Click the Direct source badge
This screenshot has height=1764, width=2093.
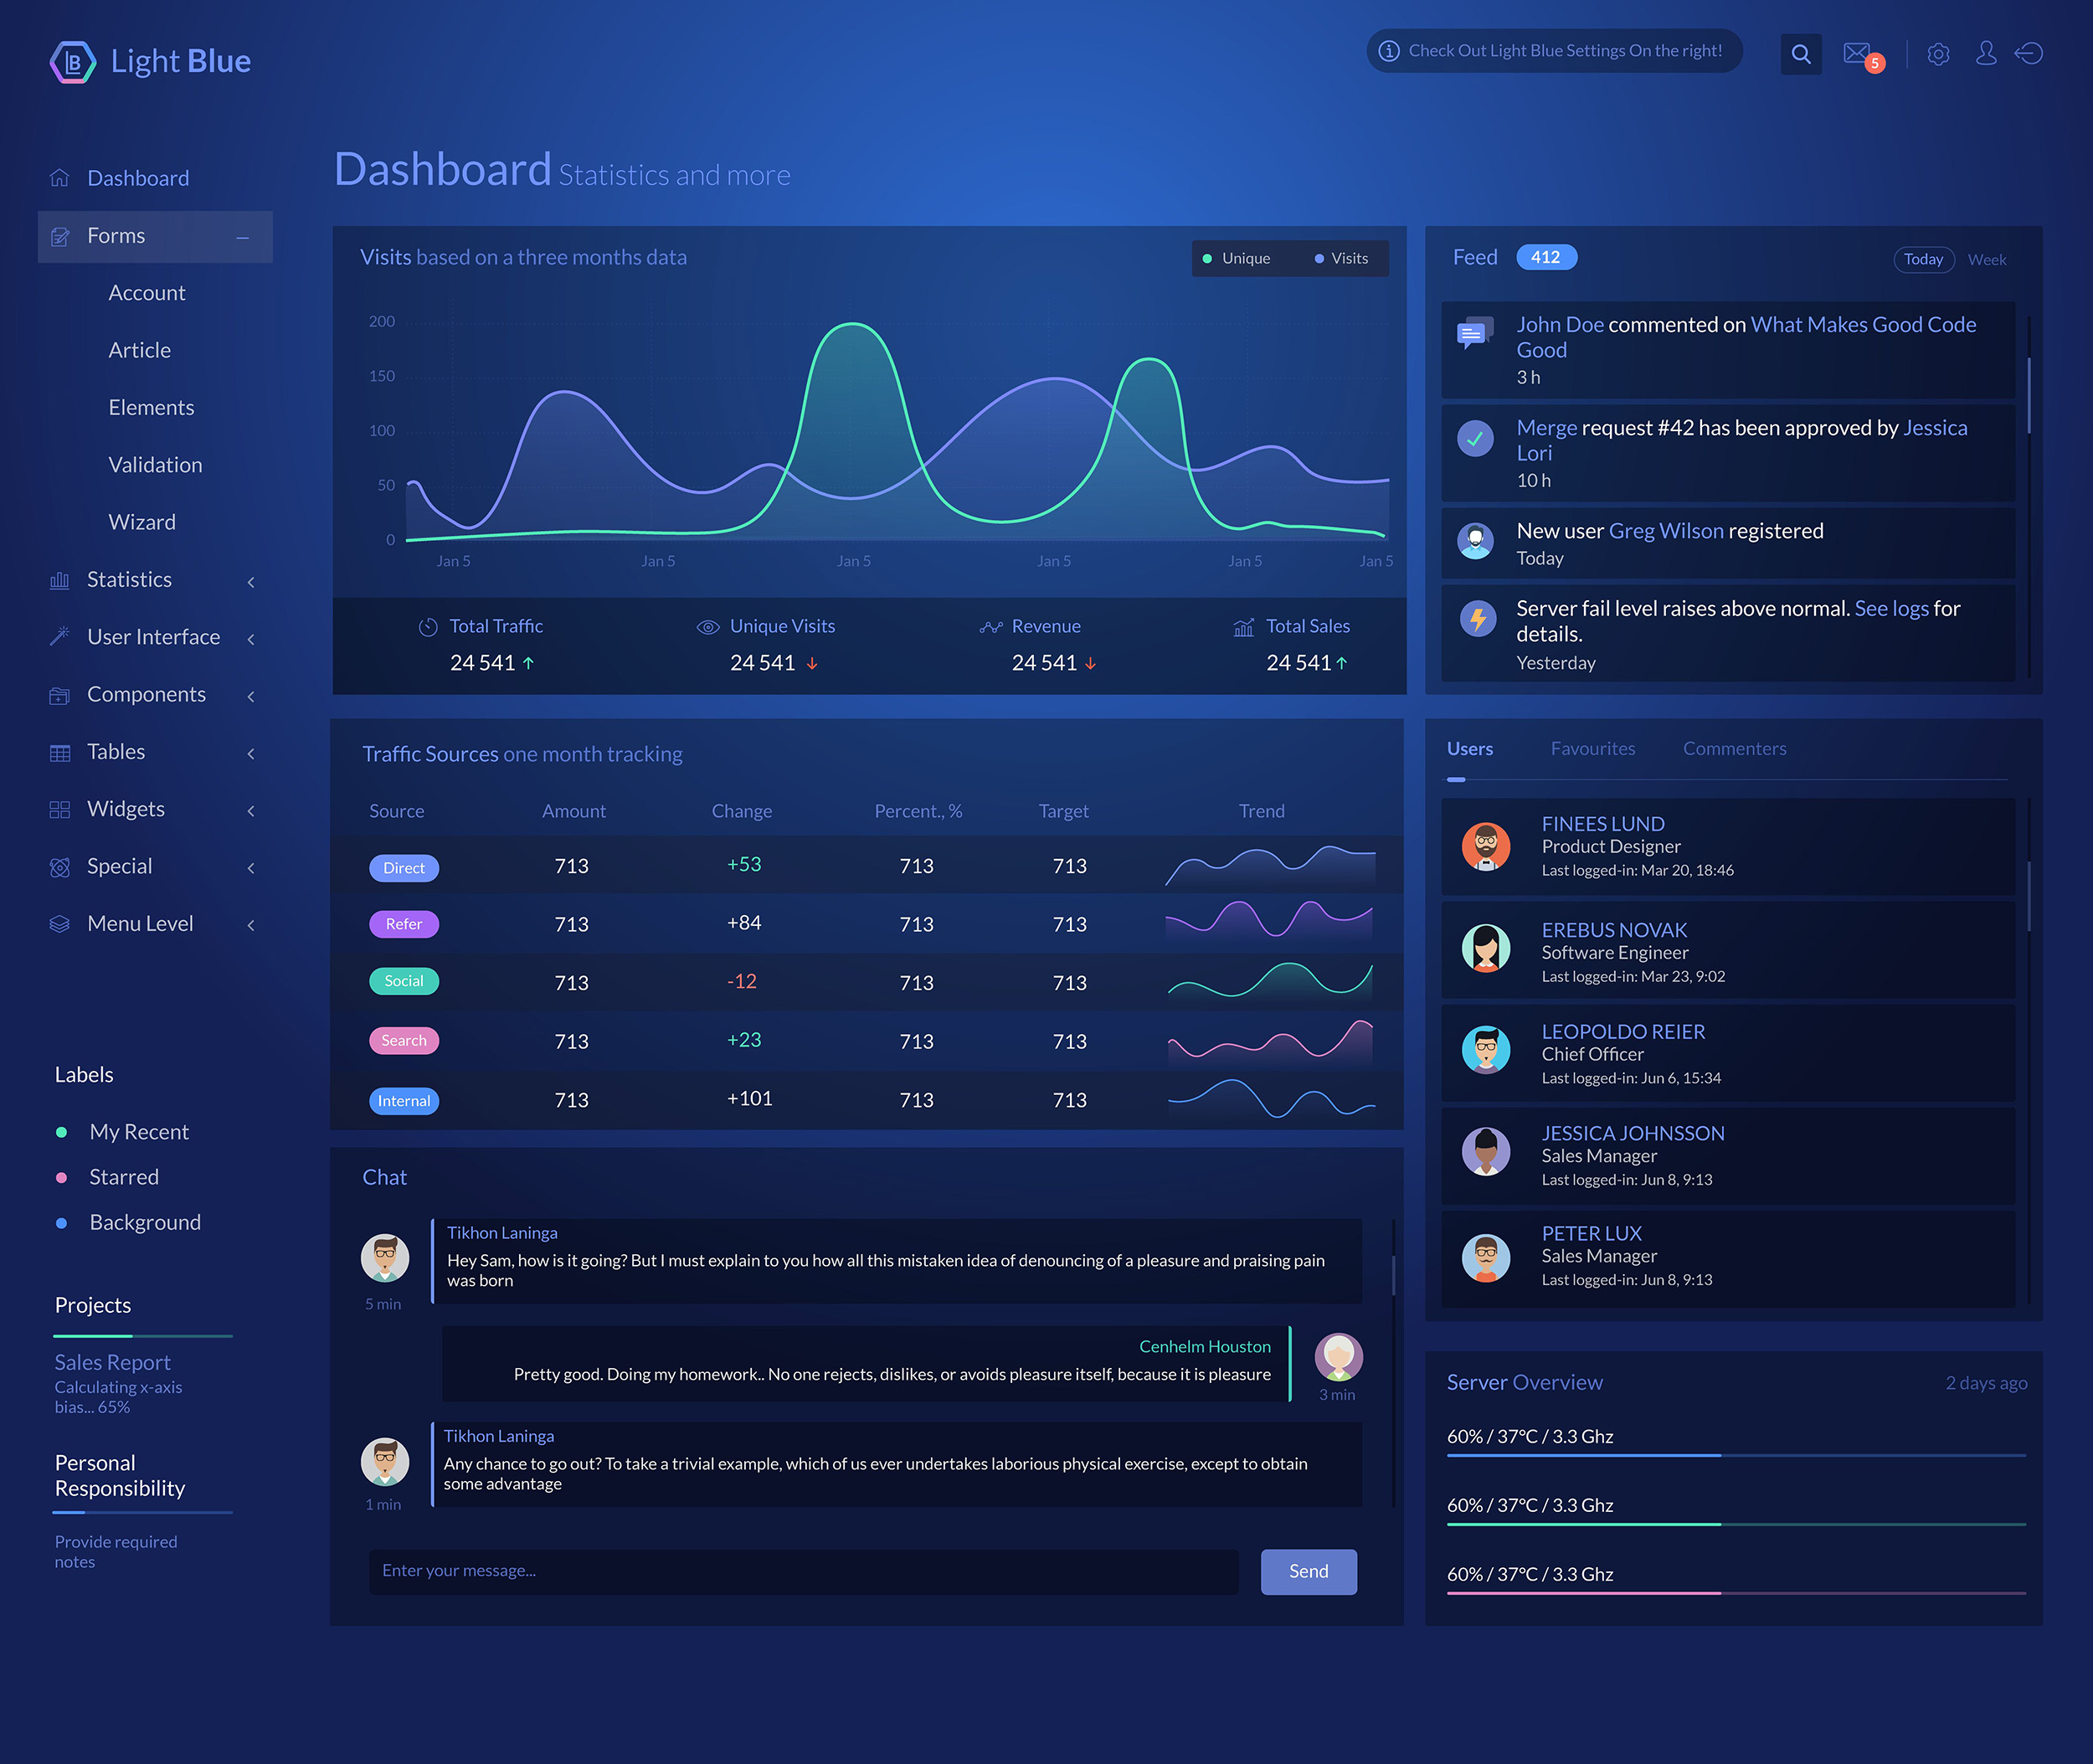(404, 868)
